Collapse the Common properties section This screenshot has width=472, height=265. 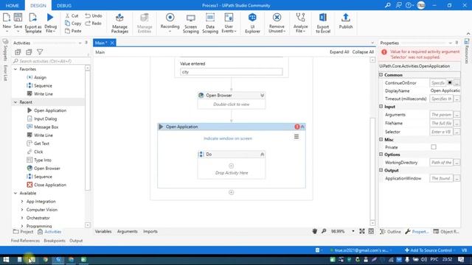click(x=381, y=74)
